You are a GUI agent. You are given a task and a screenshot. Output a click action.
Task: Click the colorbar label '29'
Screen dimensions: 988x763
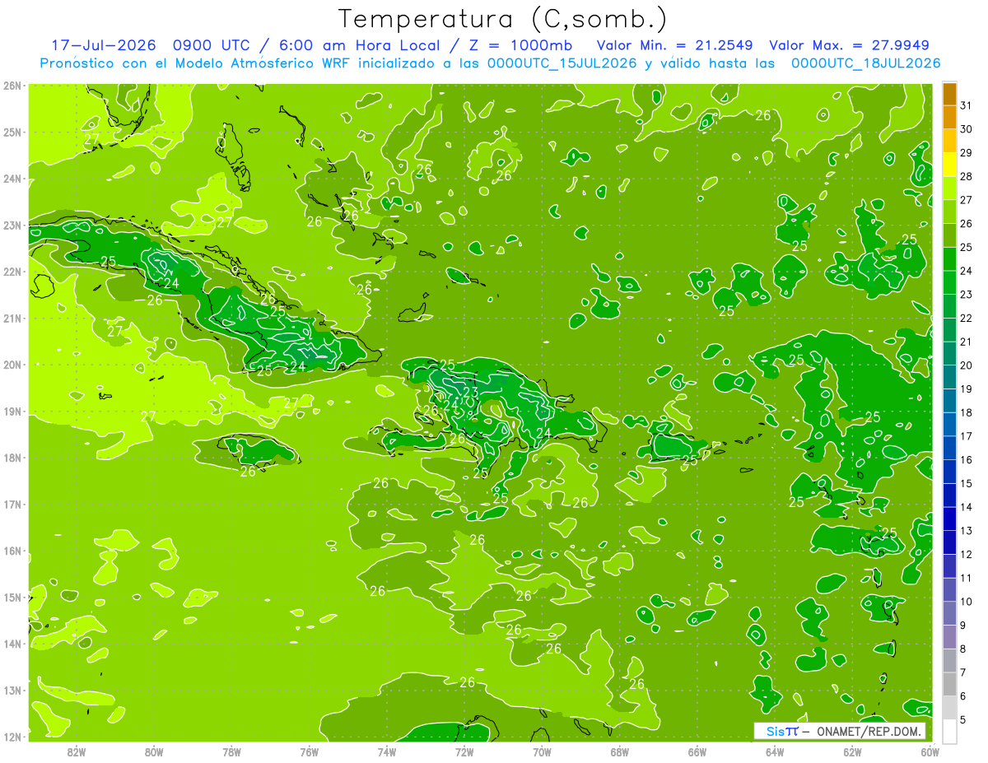(x=967, y=153)
